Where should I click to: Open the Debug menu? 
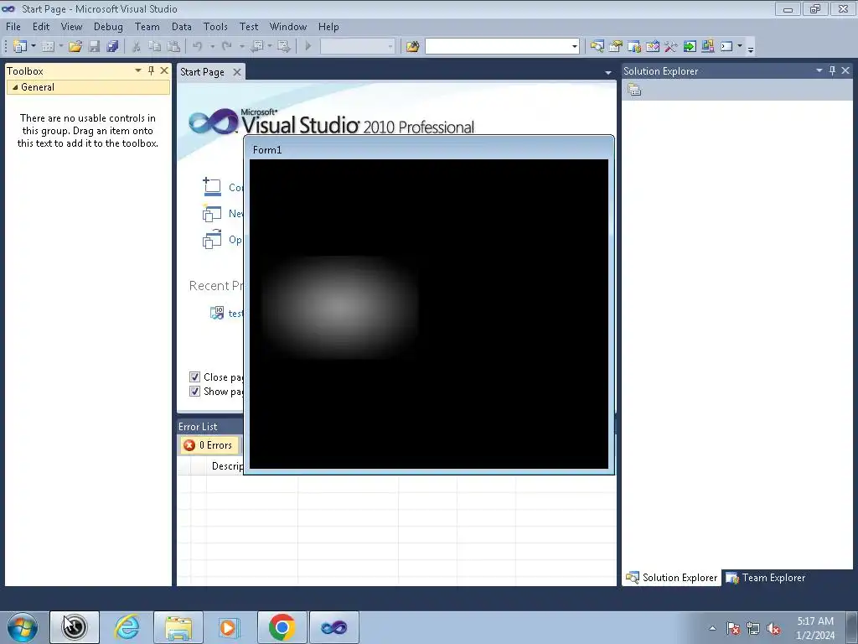pos(108,26)
